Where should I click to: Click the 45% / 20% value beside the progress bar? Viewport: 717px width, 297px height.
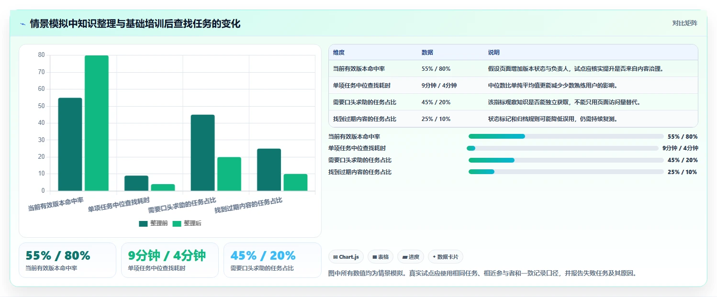(x=683, y=160)
